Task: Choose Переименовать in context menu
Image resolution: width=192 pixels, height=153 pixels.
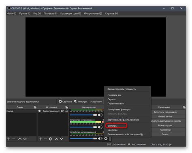Action: pyautogui.click(x=127, y=103)
